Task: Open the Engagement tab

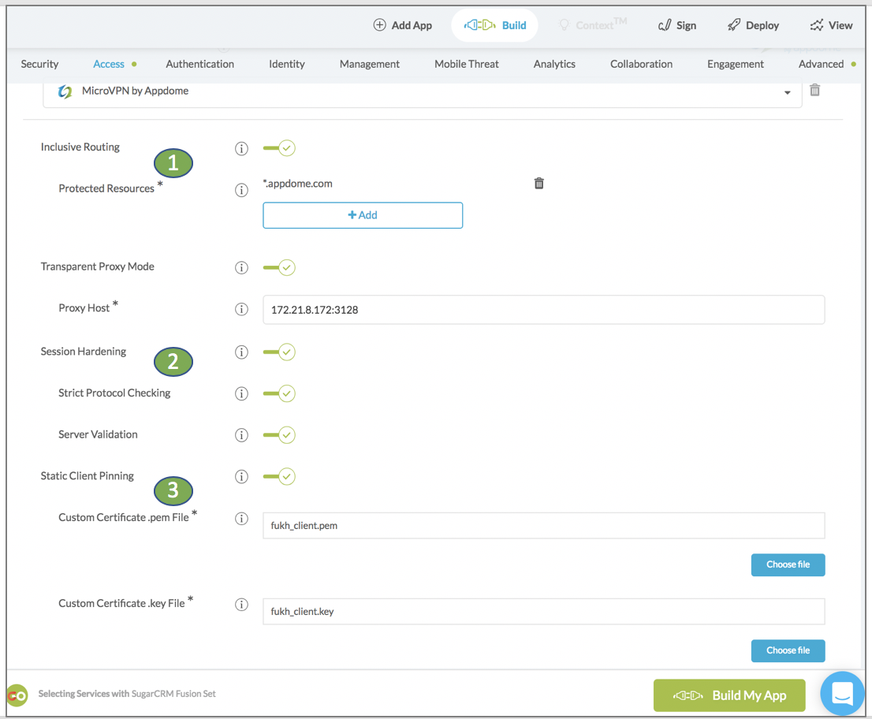Action: [x=735, y=64]
